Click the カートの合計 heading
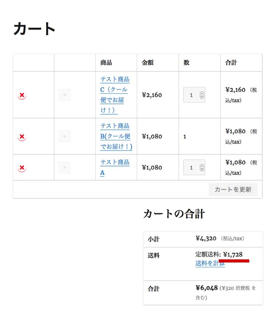275x314 pixels. (x=174, y=214)
